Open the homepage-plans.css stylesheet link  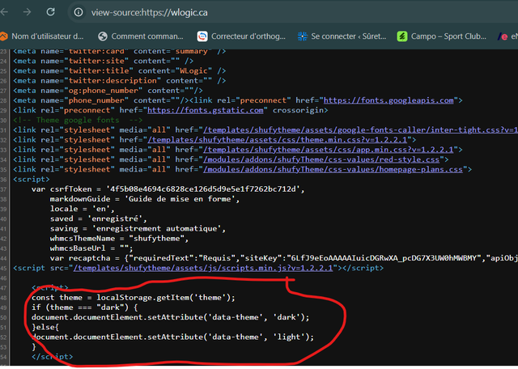333,170
